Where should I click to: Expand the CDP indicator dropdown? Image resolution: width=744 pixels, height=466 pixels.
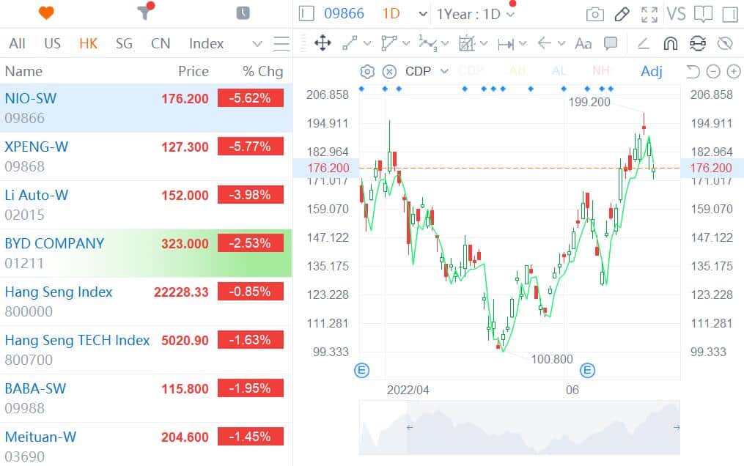click(x=443, y=71)
